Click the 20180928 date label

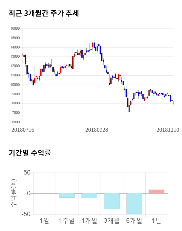pos(97,130)
